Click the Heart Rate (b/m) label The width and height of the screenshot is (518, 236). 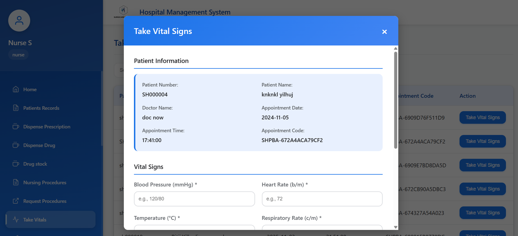pos(285,185)
